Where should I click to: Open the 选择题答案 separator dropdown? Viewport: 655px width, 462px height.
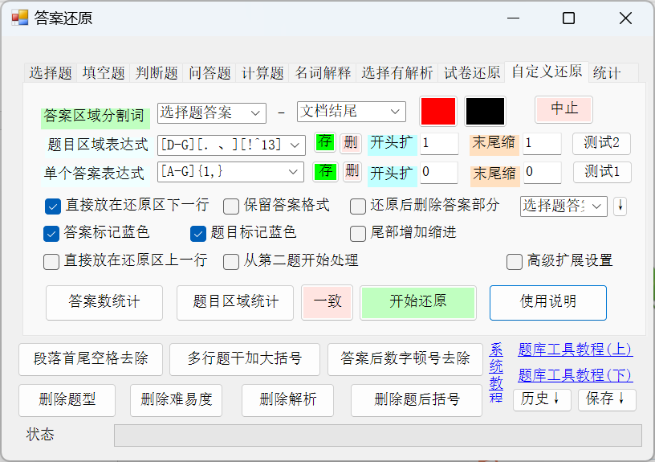click(212, 112)
